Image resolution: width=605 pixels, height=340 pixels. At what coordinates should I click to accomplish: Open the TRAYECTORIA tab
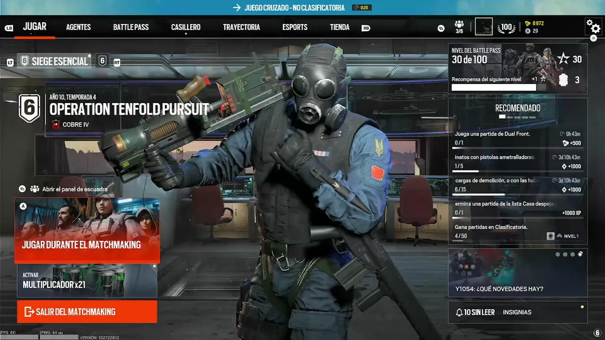coord(242,27)
